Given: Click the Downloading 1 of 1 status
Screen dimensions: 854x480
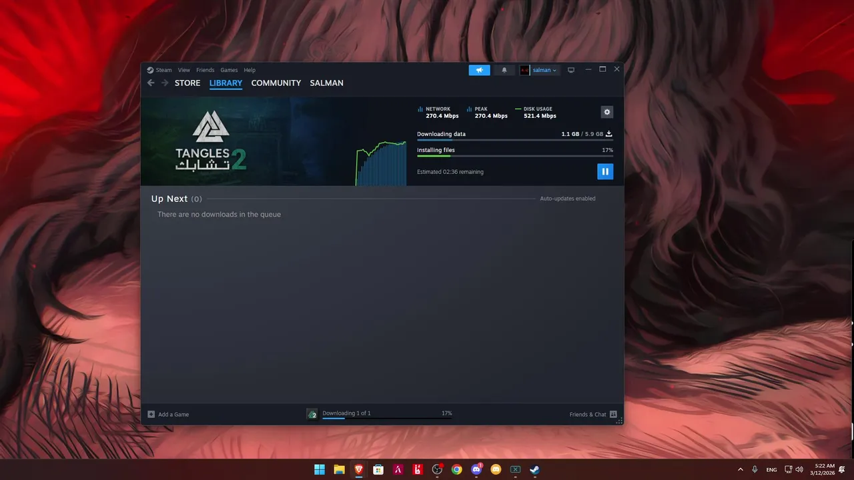Looking at the screenshot, I should coord(346,413).
